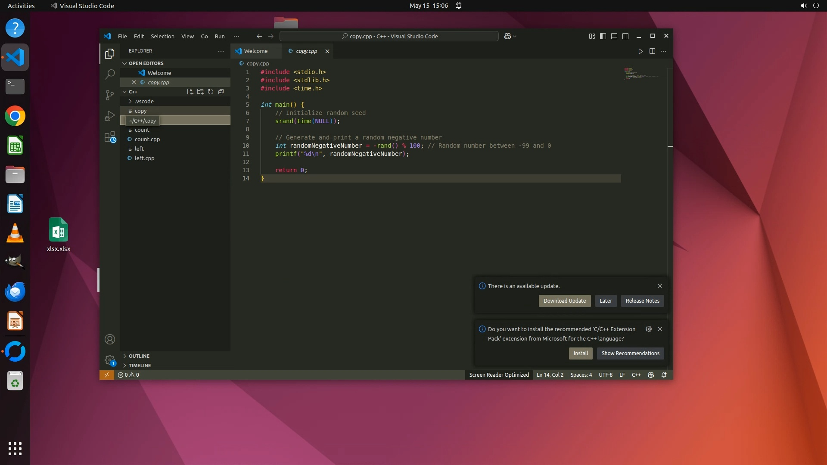Image resolution: width=827 pixels, height=465 pixels.
Task: Expand the TIMELINE section
Action: [140, 366]
